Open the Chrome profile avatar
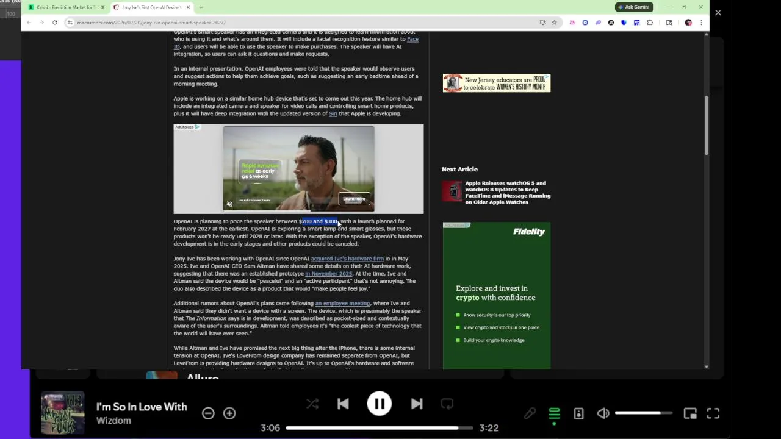 pos(688,23)
